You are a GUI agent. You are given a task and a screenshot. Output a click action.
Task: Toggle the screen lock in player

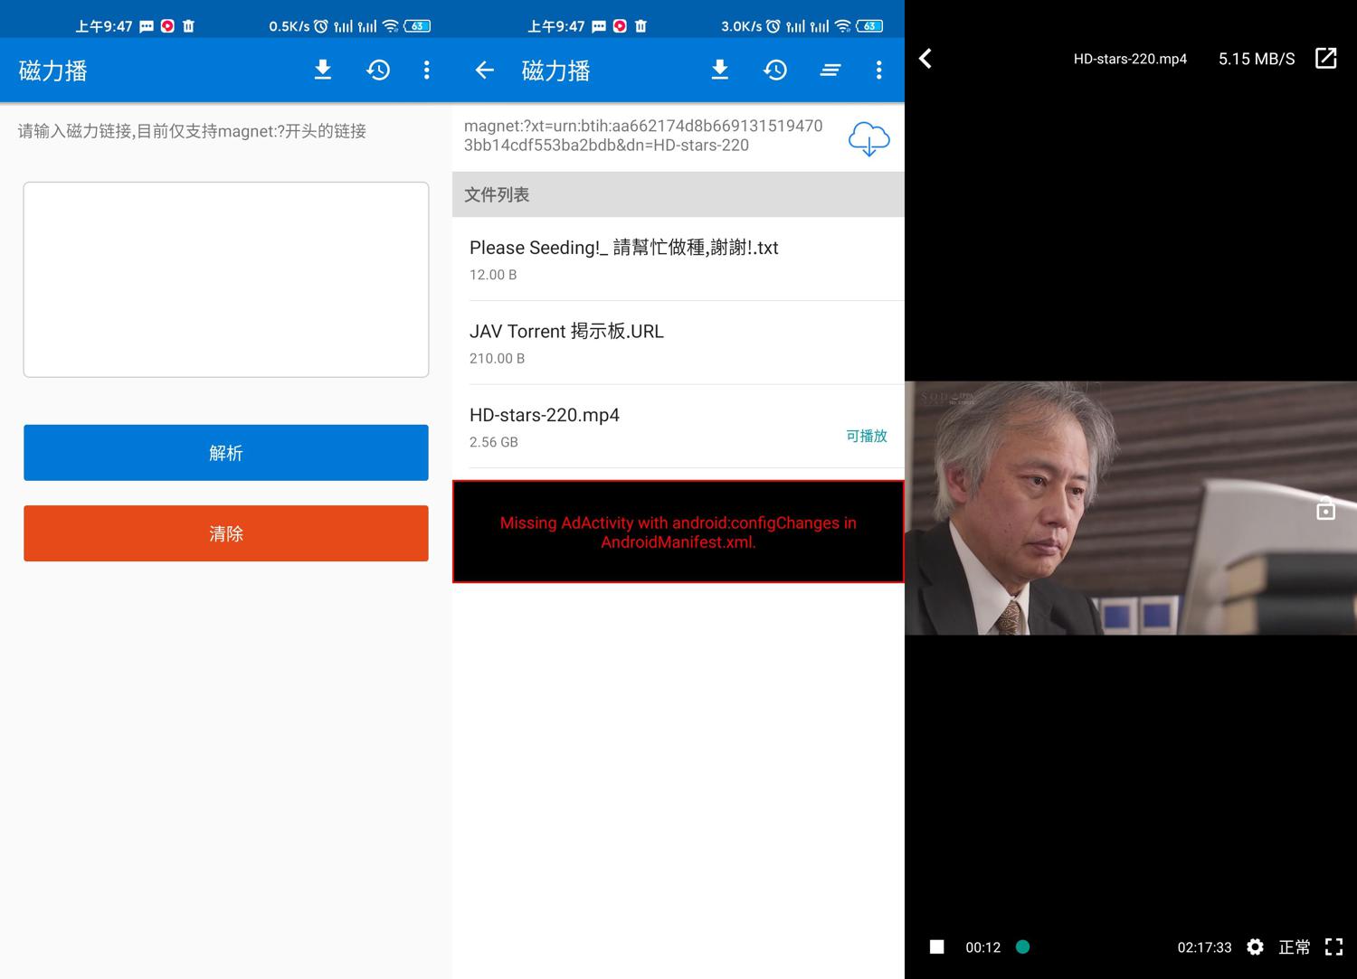click(x=1325, y=509)
